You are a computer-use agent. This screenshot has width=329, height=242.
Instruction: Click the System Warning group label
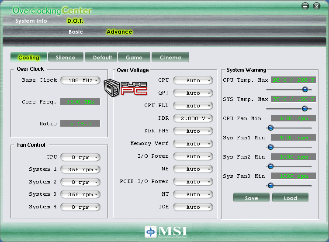pyautogui.click(x=246, y=70)
